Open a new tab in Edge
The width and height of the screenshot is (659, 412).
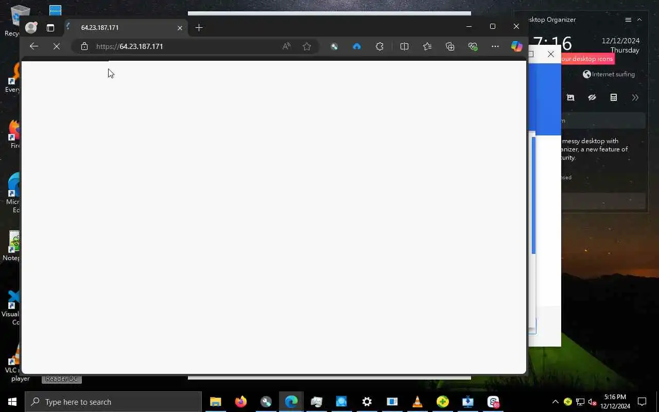tap(199, 28)
